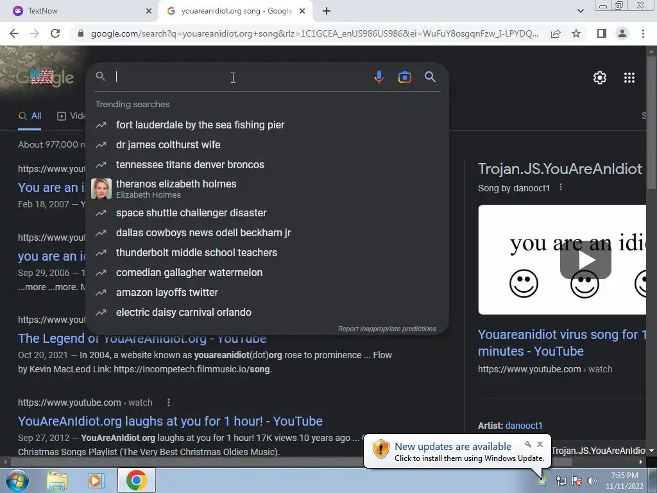This screenshot has width=657, height=493.
Task: Select the All results tab
Action: coord(30,116)
